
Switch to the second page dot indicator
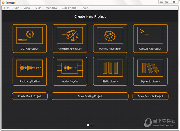[x=92, y=125]
